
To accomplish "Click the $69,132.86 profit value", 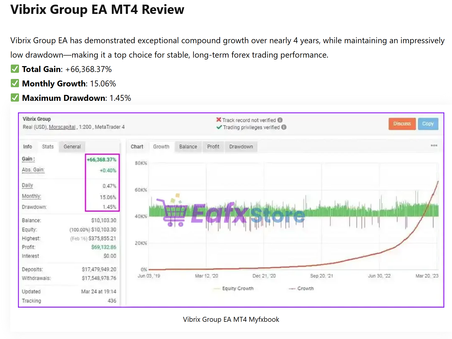I will (104, 247).
